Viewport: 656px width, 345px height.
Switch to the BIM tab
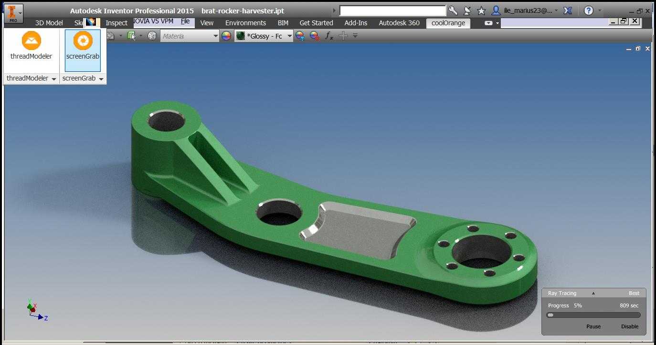click(x=283, y=23)
